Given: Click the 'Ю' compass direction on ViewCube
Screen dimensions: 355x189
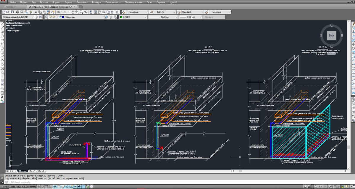Looking at the screenshot, I should click(x=332, y=46).
